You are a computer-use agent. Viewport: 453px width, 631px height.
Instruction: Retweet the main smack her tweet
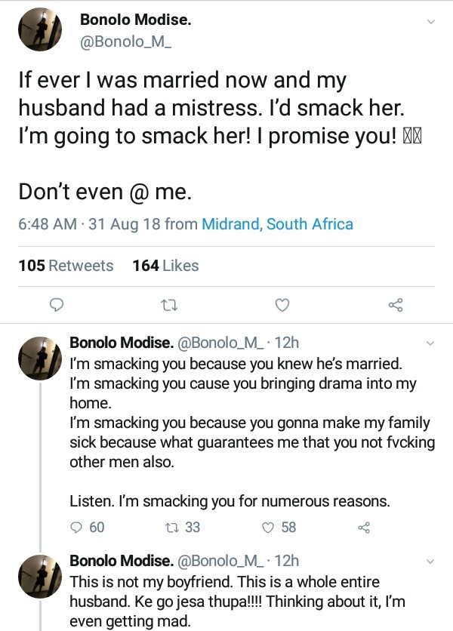[x=167, y=306]
